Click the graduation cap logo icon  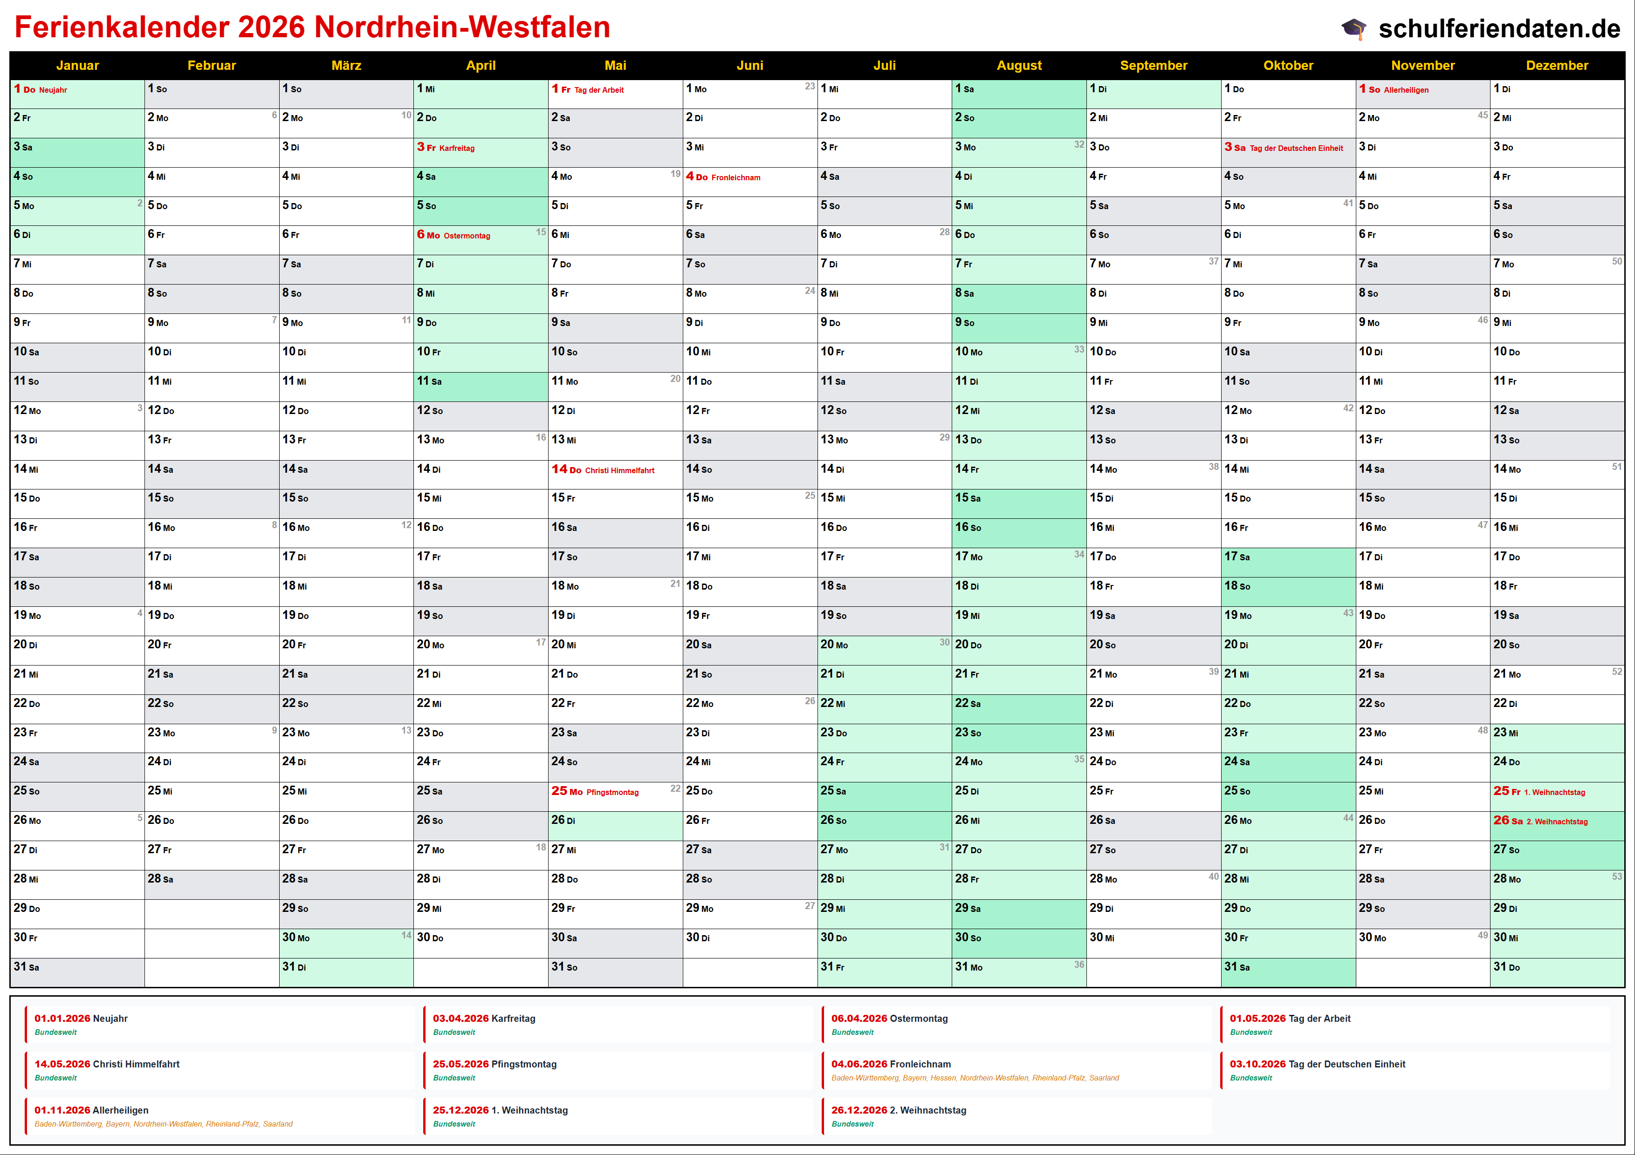pos(1353,28)
